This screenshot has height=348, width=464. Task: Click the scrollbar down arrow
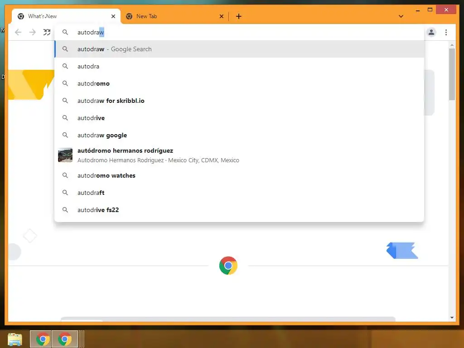pyautogui.click(x=452, y=318)
